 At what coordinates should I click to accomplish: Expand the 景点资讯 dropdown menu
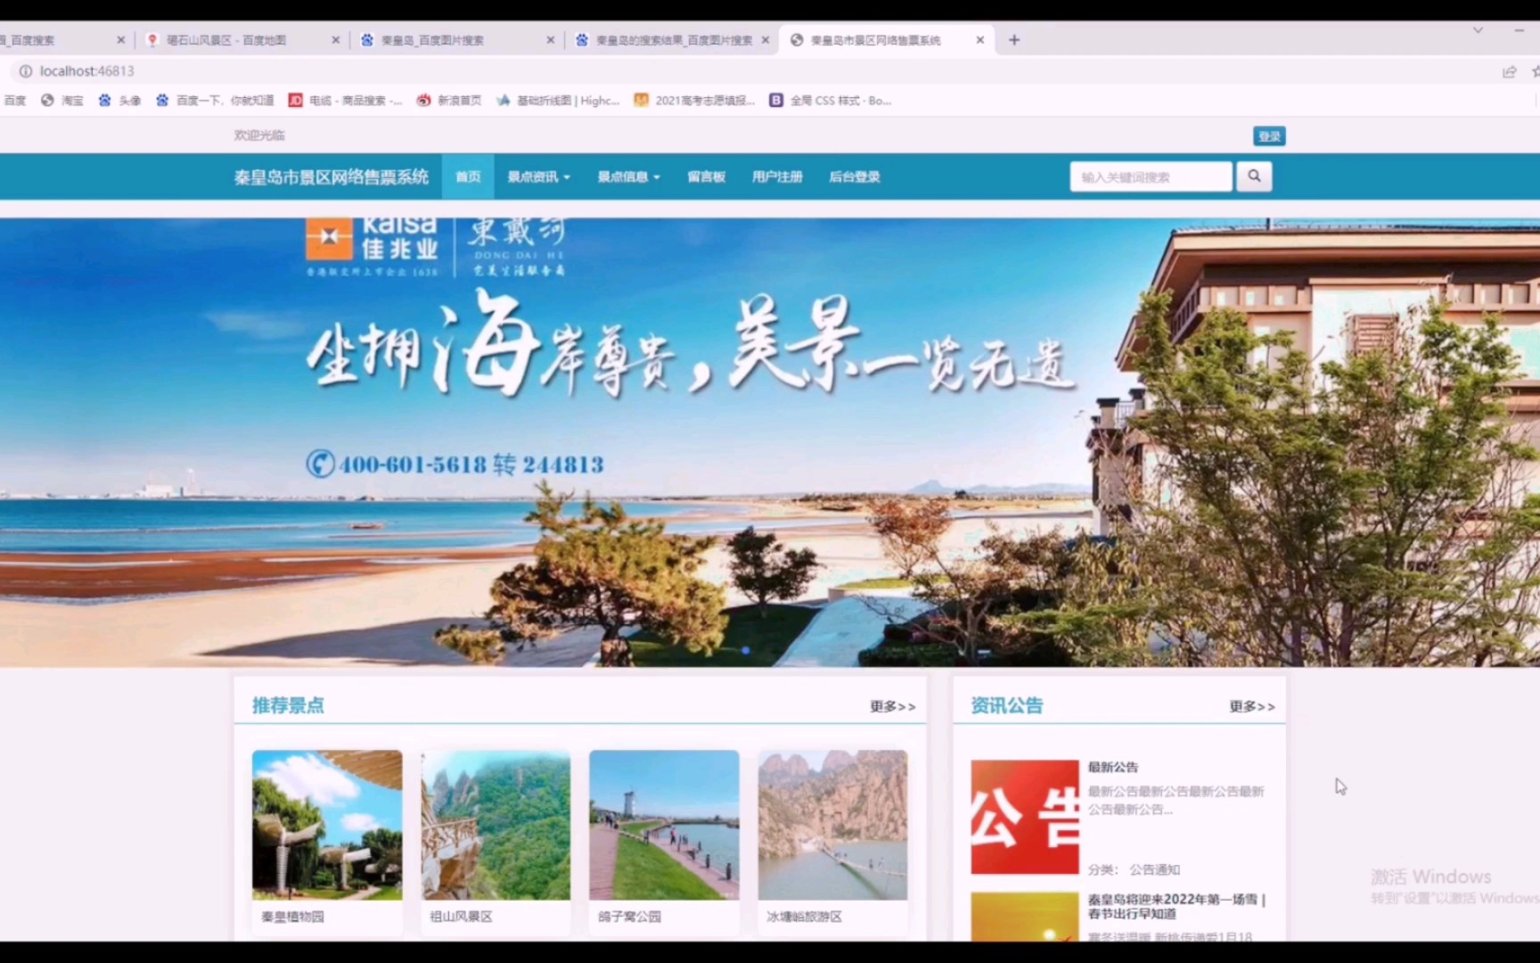(x=538, y=177)
